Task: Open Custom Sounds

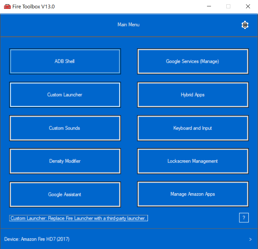Action: [x=65, y=128]
